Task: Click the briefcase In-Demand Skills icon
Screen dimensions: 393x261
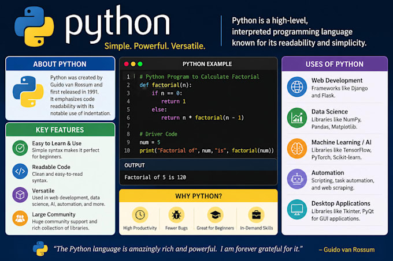Action: (x=256, y=215)
